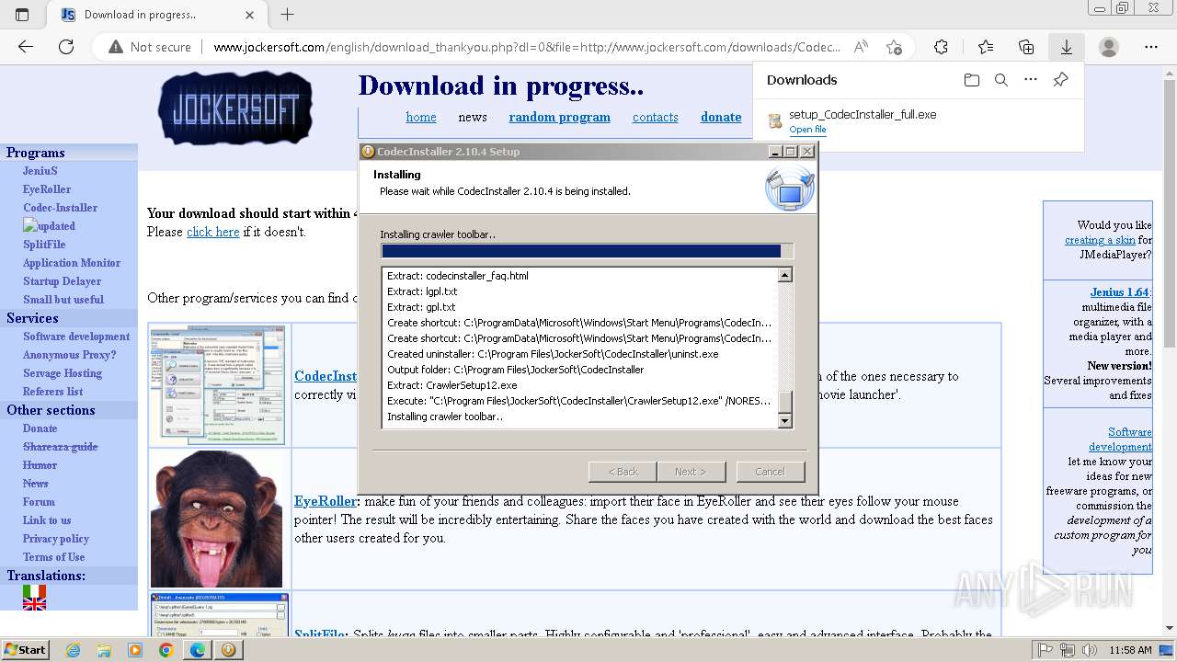Launch Chrome from taskbar
1177x662 pixels.
point(166,650)
